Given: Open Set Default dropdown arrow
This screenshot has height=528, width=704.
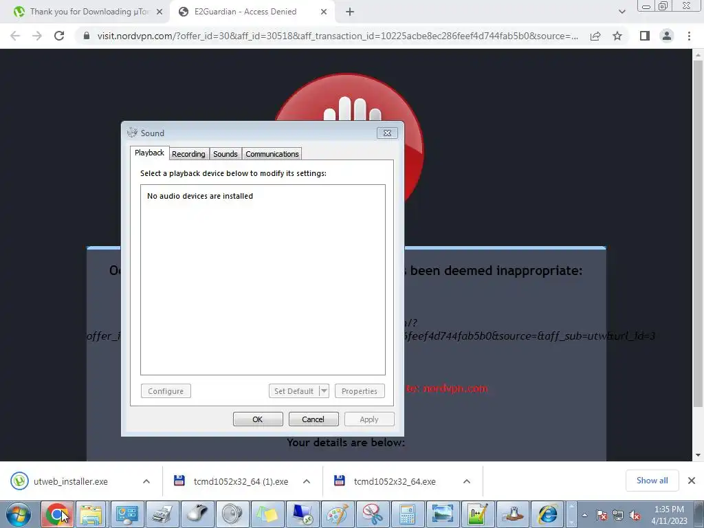Looking at the screenshot, I should tap(324, 391).
